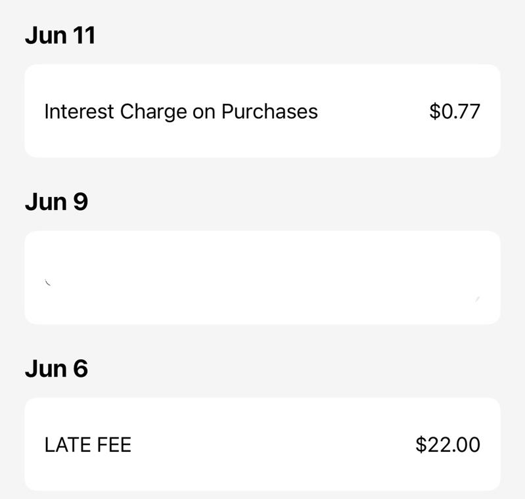Open the Interest Charge on Purchases transaction
Screen dimensions: 525x499
263,111
